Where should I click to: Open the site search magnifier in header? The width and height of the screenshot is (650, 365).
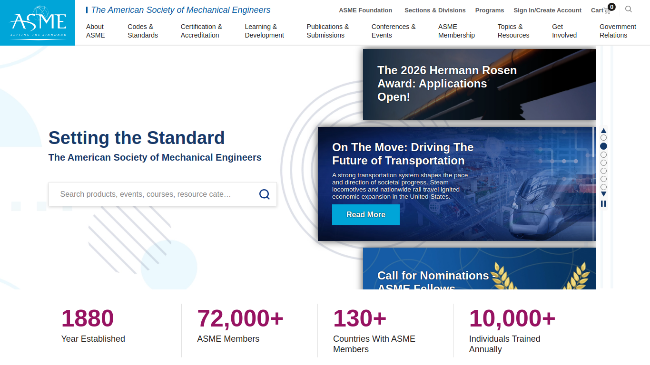[x=629, y=9]
